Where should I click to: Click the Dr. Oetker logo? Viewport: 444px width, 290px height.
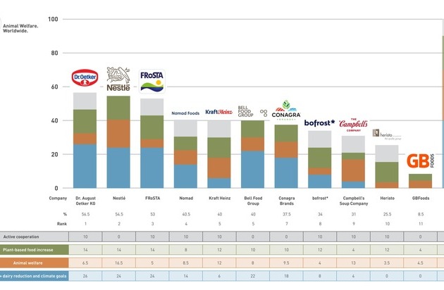(85, 78)
